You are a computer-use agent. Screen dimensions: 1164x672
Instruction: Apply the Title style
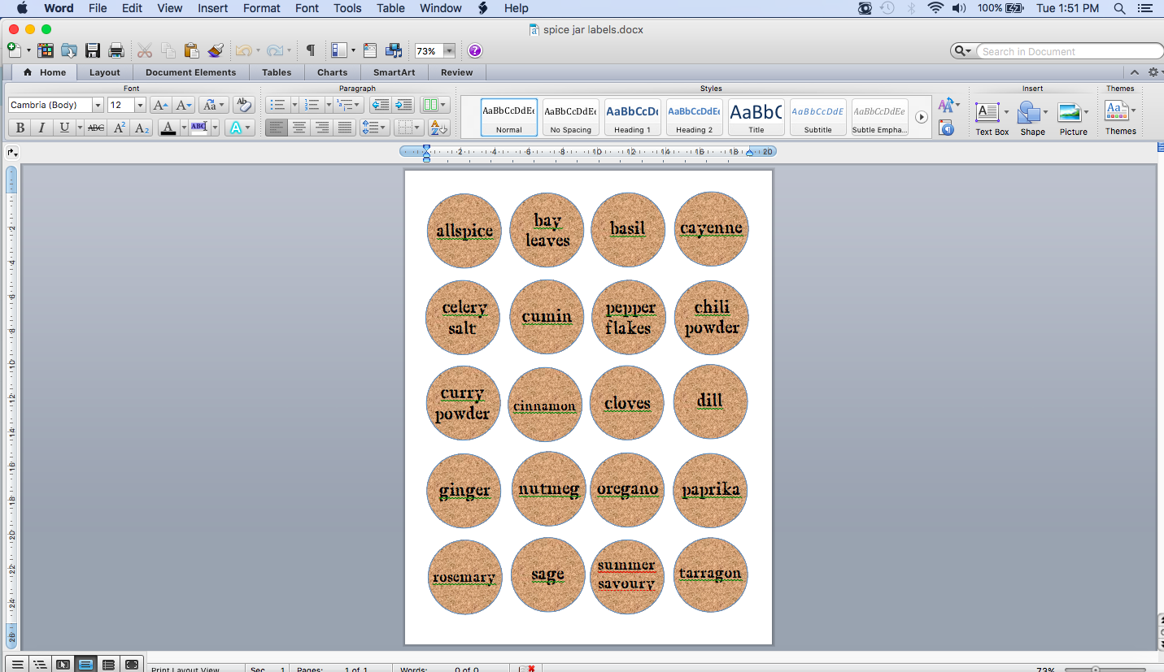[x=756, y=117]
